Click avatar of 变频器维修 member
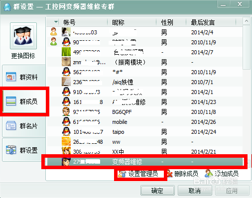Viewport: 252px width, 198px height. pyautogui.click(x=66, y=162)
